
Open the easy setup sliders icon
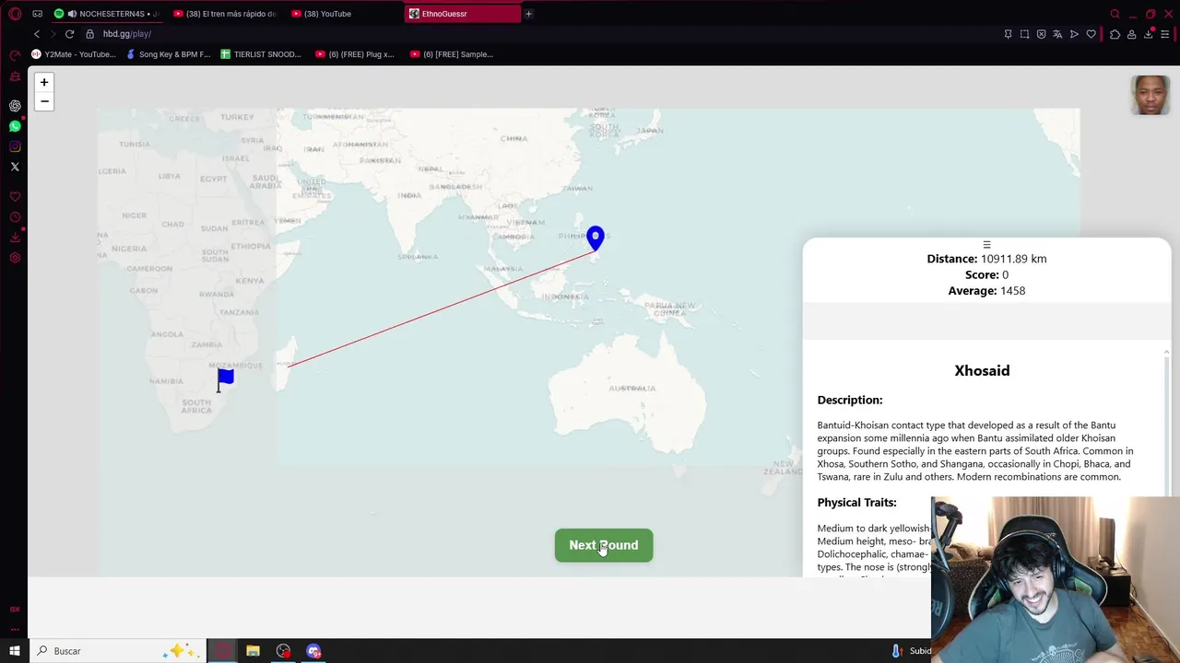click(1165, 34)
